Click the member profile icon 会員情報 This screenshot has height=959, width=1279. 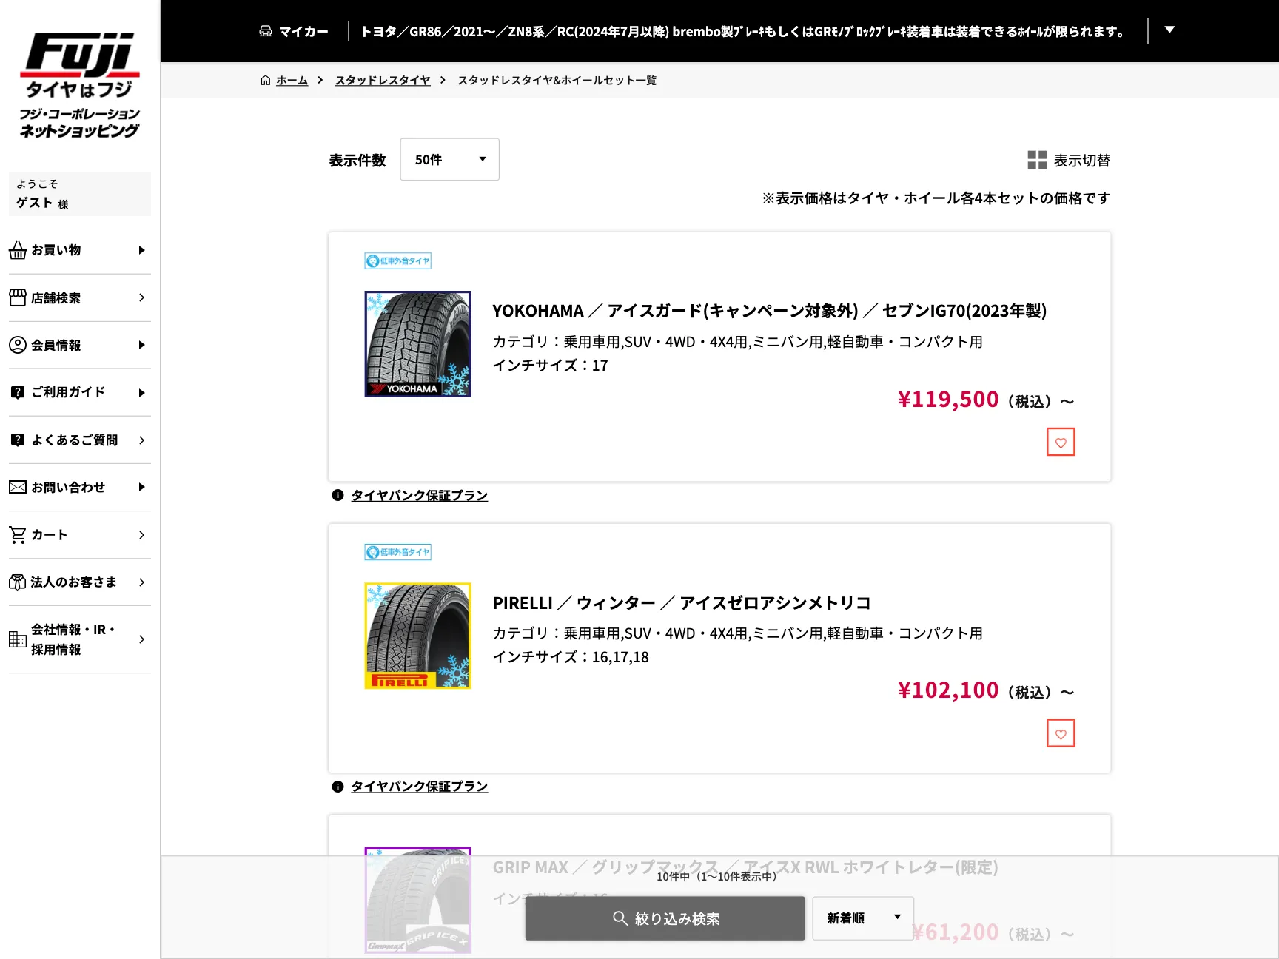pyautogui.click(x=18, y=345)
